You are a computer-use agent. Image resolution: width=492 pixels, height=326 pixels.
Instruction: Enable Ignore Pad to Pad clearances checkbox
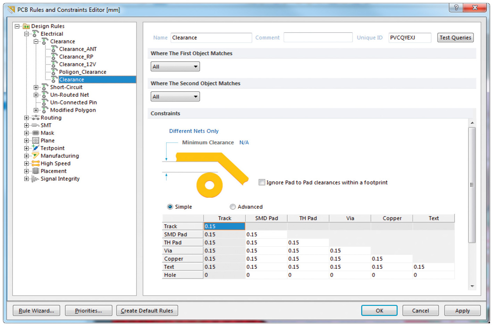(x=262, y=182)
